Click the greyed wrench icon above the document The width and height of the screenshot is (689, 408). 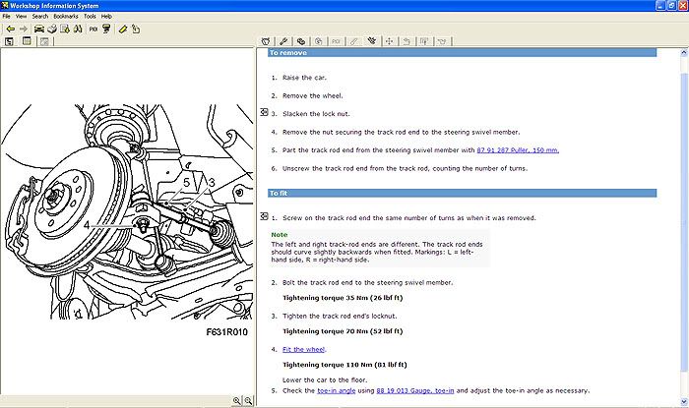coord(353,41)
